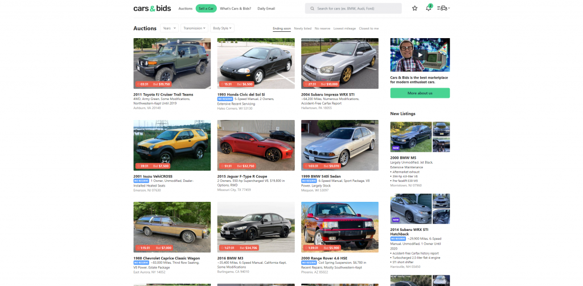The height and width of the screenshot is (286, 583).
Task: Select the Newly listed sort tab
Action: pyautogui.click(x=303, y=28)
